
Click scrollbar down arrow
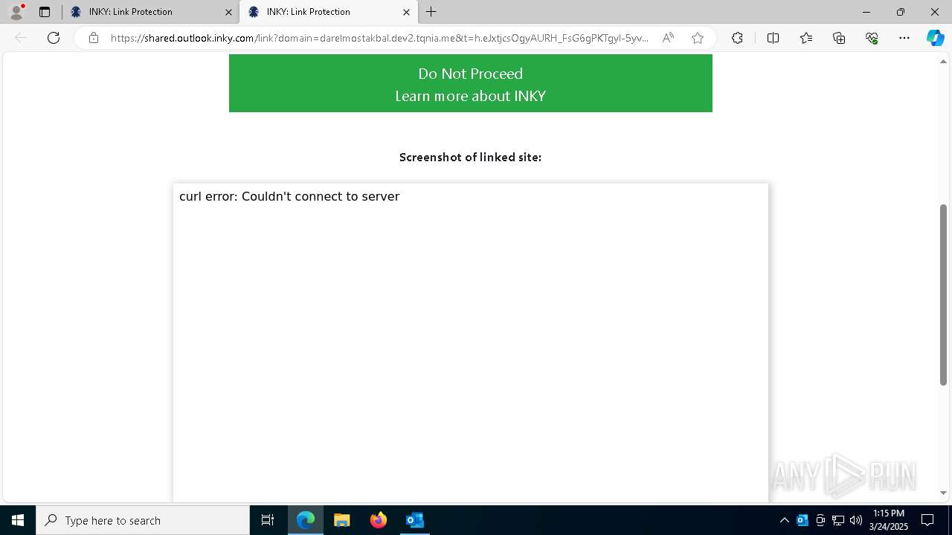tap(943, 493)
